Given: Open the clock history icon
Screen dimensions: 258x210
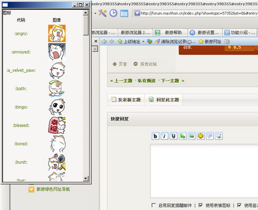Looking at the screenshot, I should [114, 13].
